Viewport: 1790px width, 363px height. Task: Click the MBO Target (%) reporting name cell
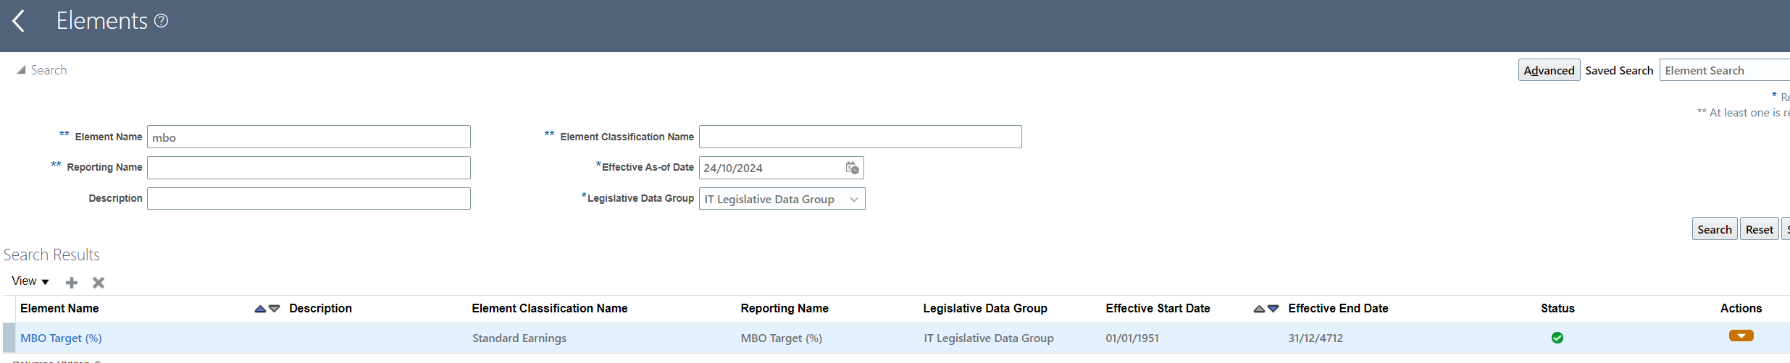[781, 338]
